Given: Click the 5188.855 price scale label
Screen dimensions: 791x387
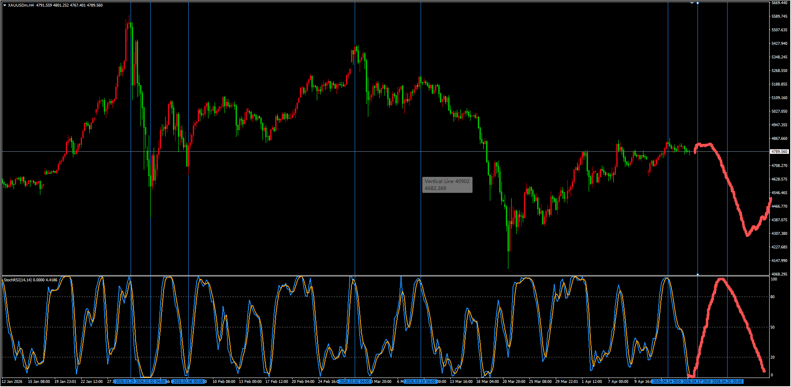Looking at the screenshot, I should click(779, 84).
